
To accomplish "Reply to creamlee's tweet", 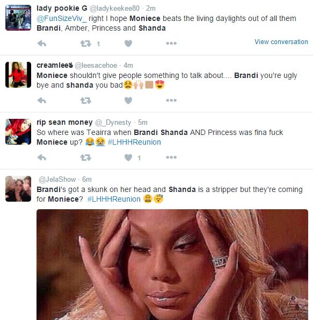I will point(42,101).
